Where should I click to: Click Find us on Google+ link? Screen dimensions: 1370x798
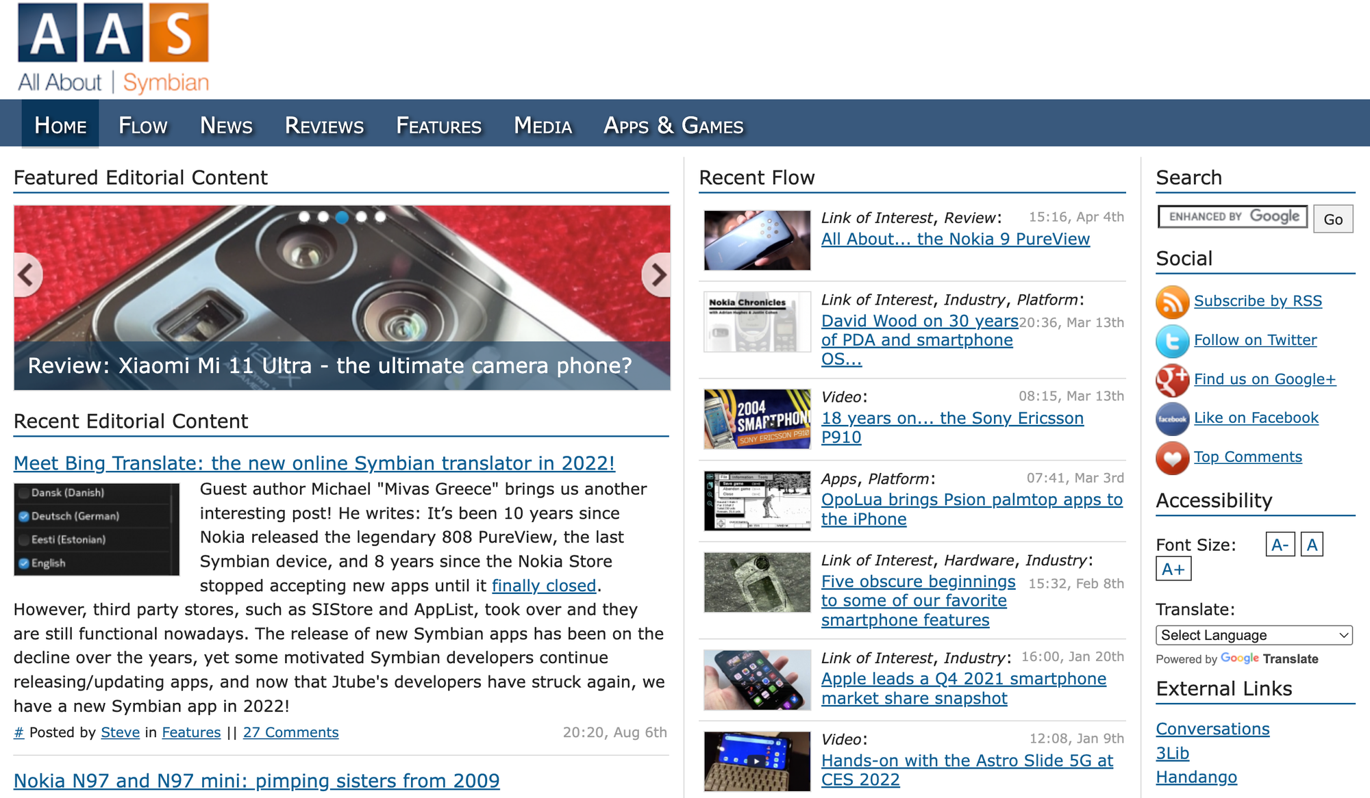coord(1265,379)
